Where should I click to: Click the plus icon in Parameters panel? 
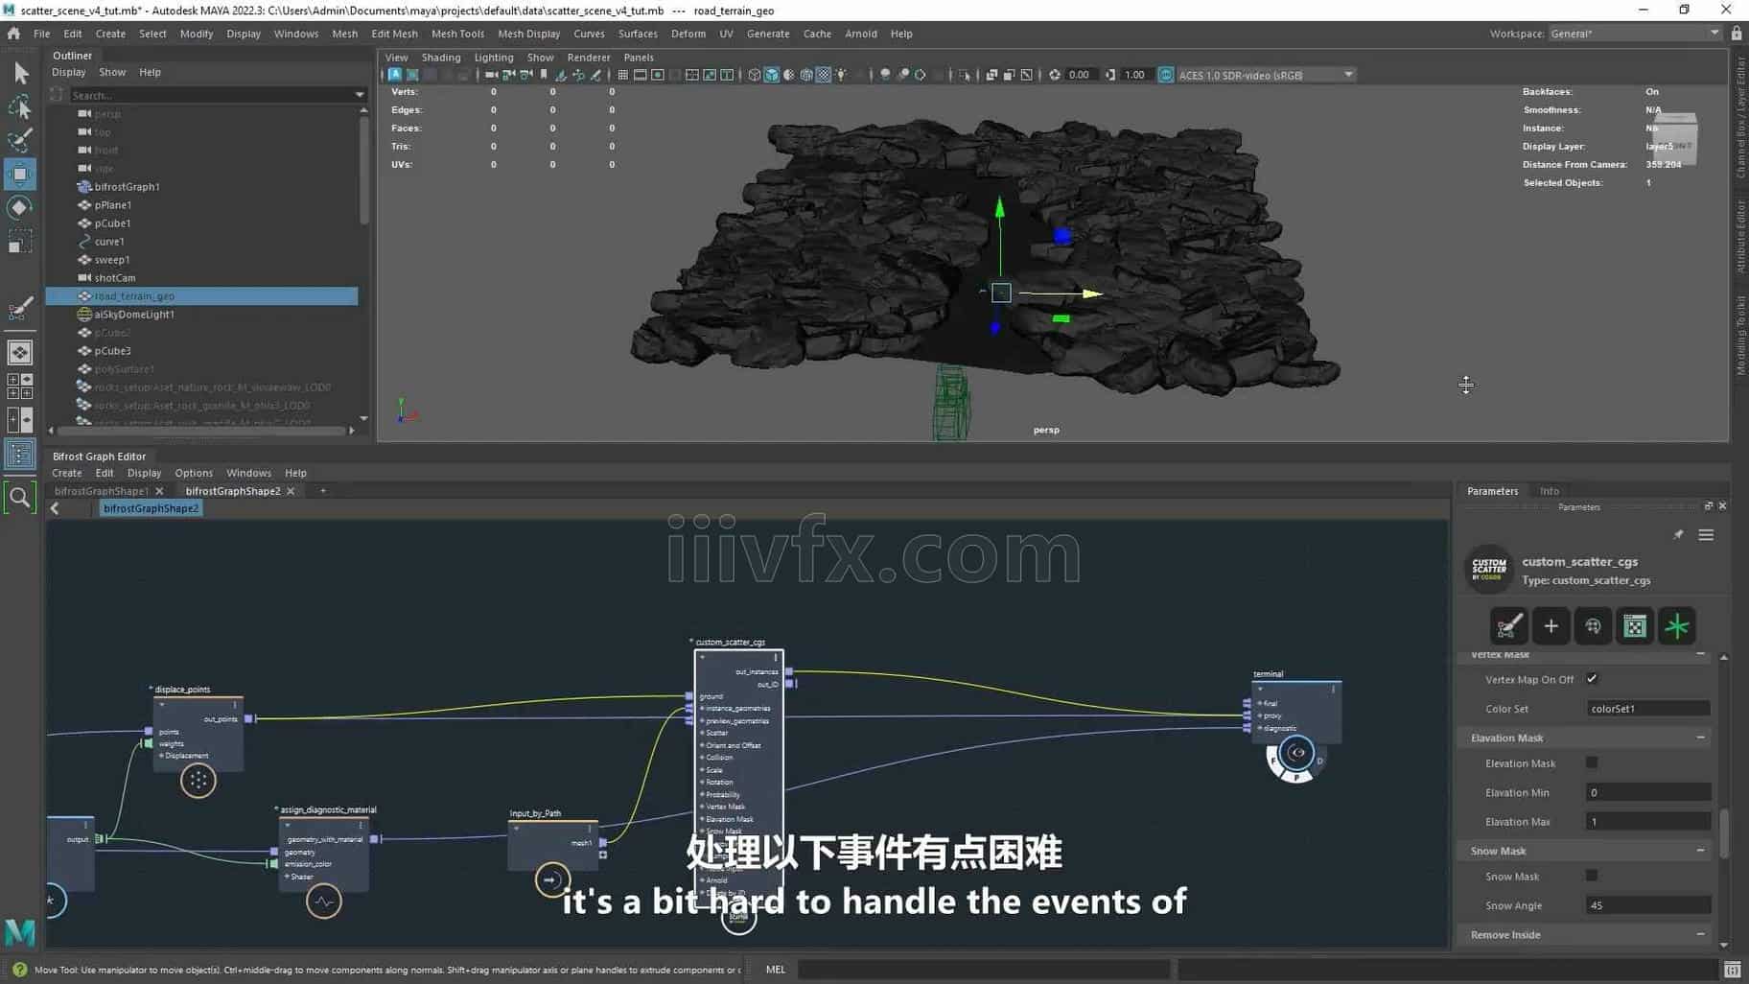(1551, 626)
